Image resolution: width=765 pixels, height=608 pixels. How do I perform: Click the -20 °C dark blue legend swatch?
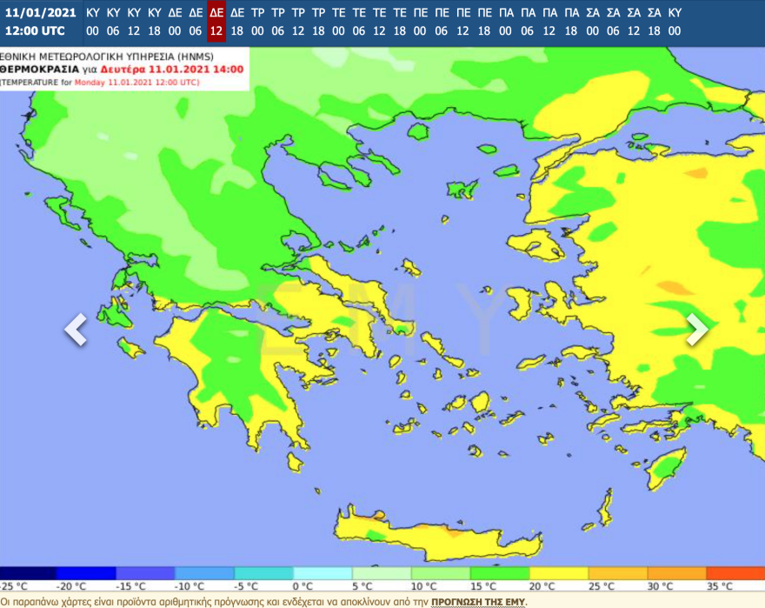[86, 573]
